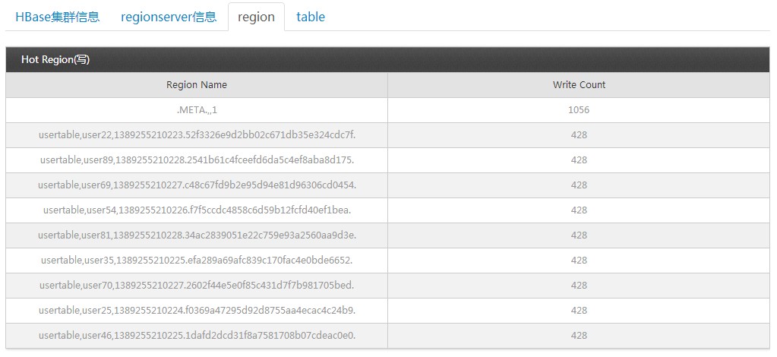Select the usertable,user22 region row name
The height and width of the screenshot is (357, 777).
click(x=197, y=135)
